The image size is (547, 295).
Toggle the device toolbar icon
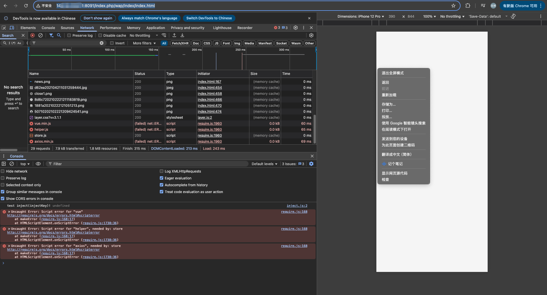(12, 28)
